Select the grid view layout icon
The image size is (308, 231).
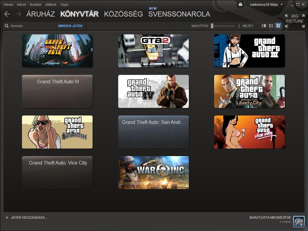coord(278,26)
